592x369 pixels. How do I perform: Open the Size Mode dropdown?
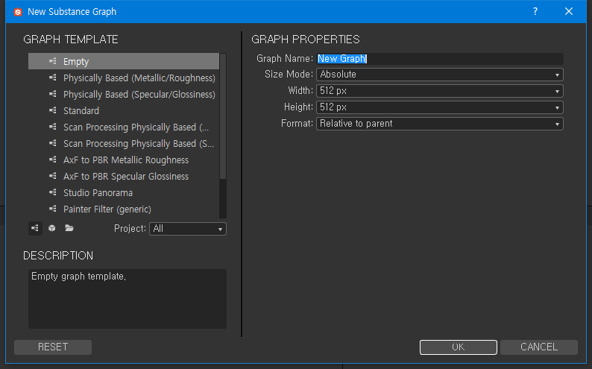(440, 75)
